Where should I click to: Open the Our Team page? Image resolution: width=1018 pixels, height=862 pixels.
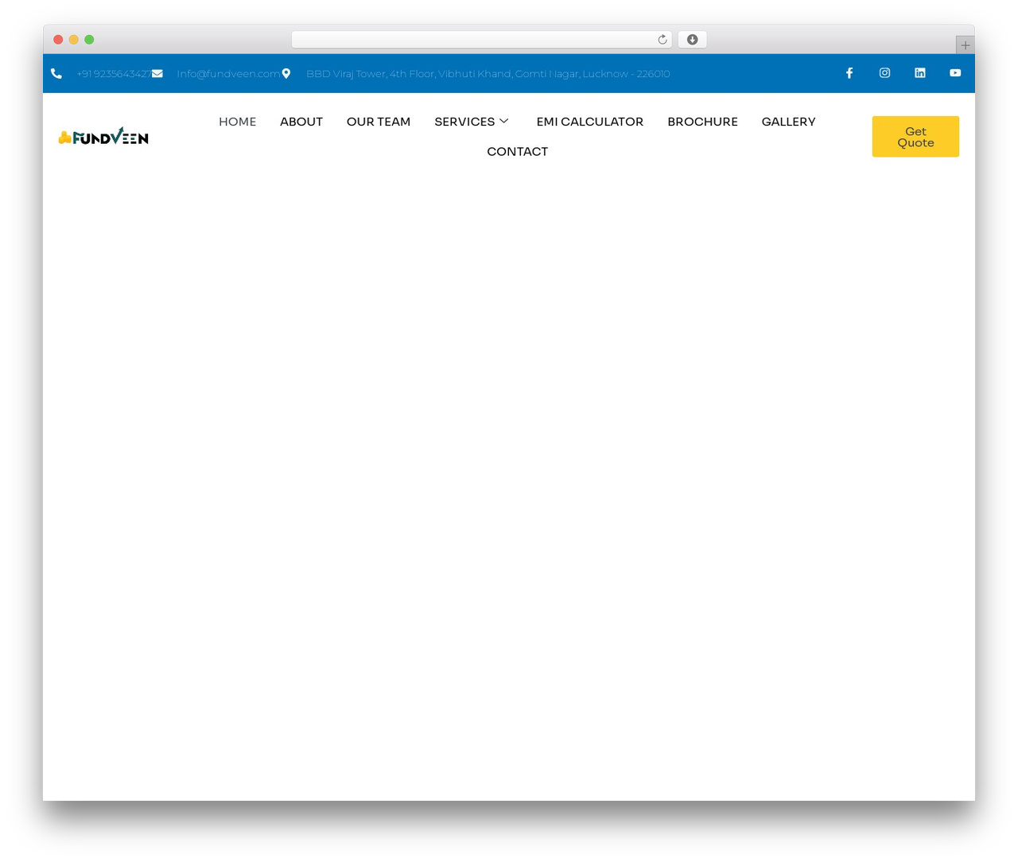379,122
